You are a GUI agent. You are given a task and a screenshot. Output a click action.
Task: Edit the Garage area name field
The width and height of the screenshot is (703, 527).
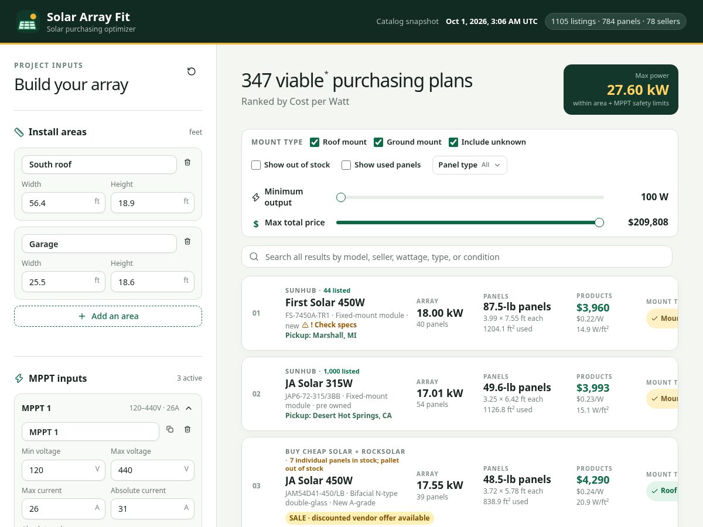point(99,244)
